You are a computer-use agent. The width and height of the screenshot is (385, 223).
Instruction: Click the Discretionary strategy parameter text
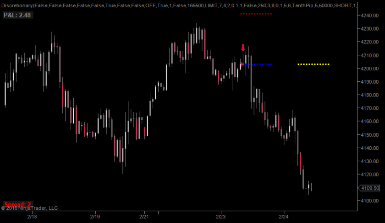(179, 5)
